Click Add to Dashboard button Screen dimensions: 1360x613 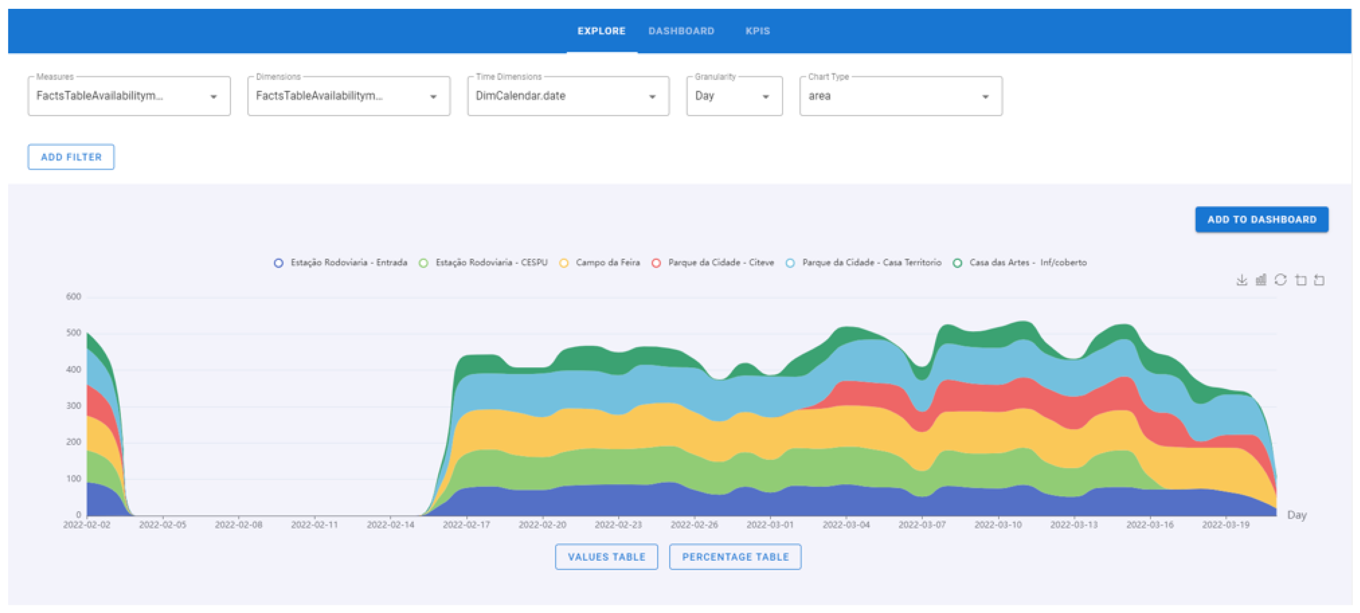click(x=1261, y=220)
